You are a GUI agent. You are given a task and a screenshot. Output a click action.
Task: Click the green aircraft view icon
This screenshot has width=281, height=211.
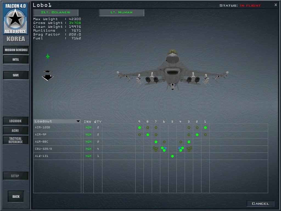tap(48, 56)
